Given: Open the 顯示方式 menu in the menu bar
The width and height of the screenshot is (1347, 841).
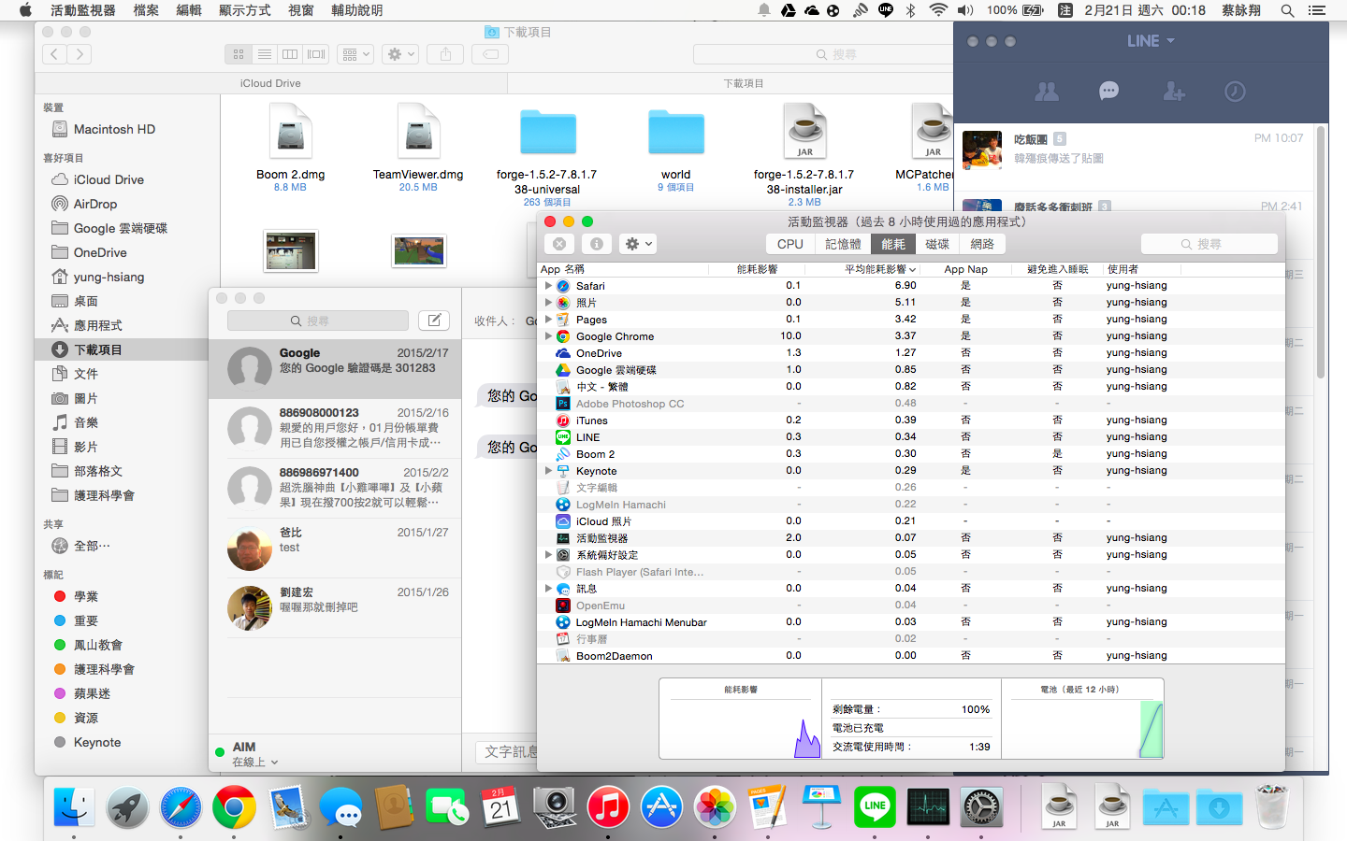Looking at the screenshot, I should coord(245,10).
